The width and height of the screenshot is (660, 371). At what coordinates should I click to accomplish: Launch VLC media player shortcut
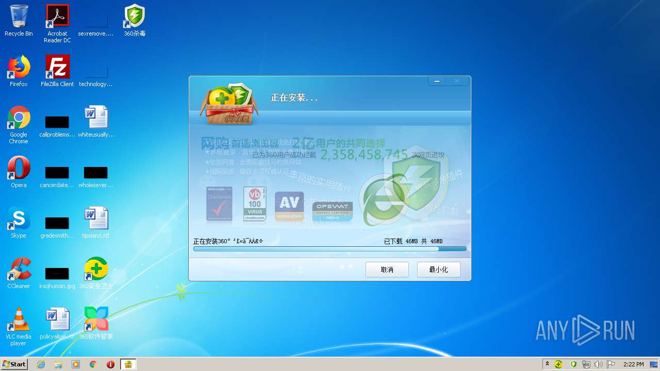coord(19,326)
